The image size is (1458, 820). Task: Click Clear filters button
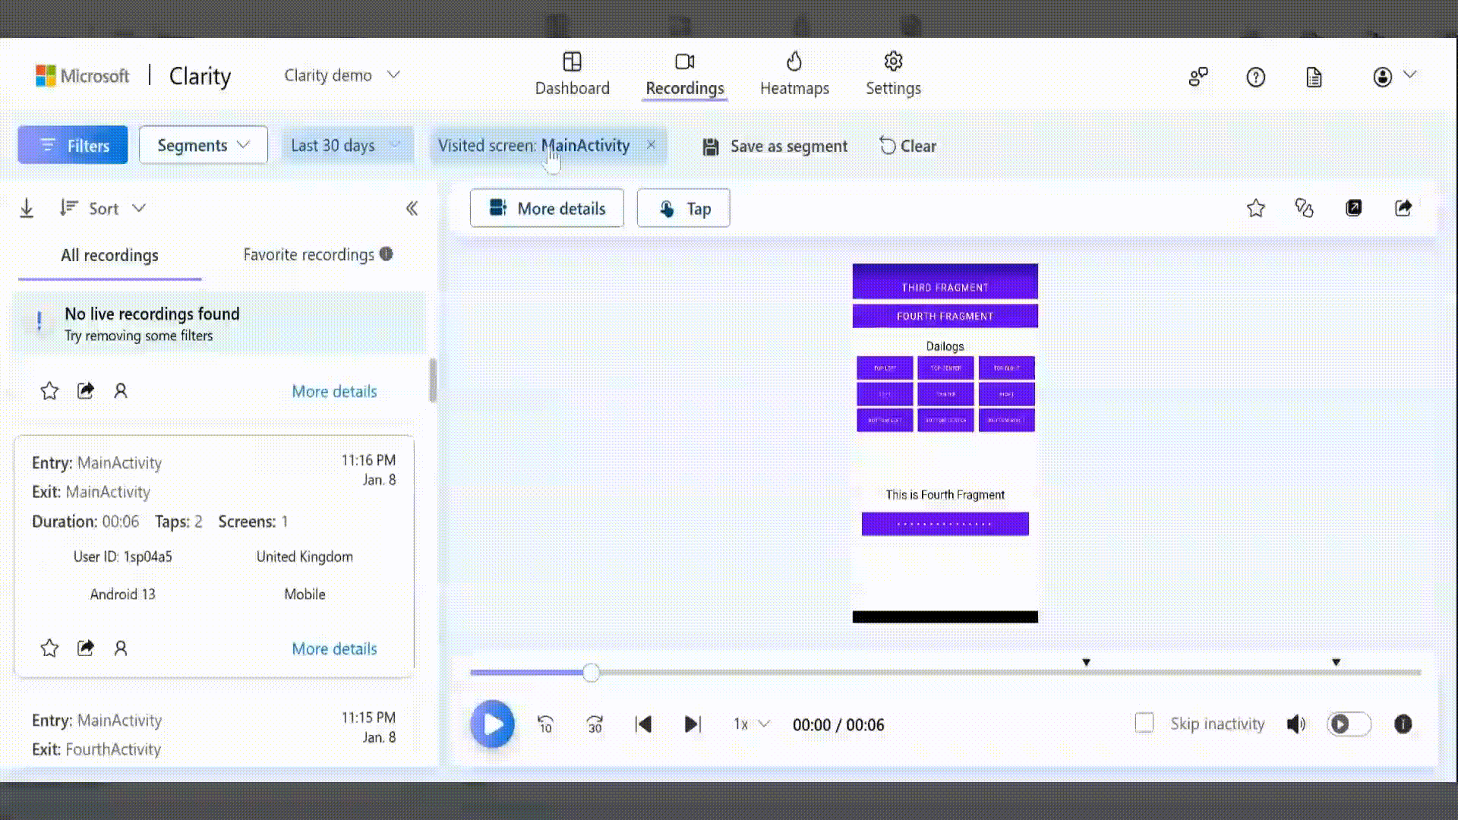click(906, 145)
